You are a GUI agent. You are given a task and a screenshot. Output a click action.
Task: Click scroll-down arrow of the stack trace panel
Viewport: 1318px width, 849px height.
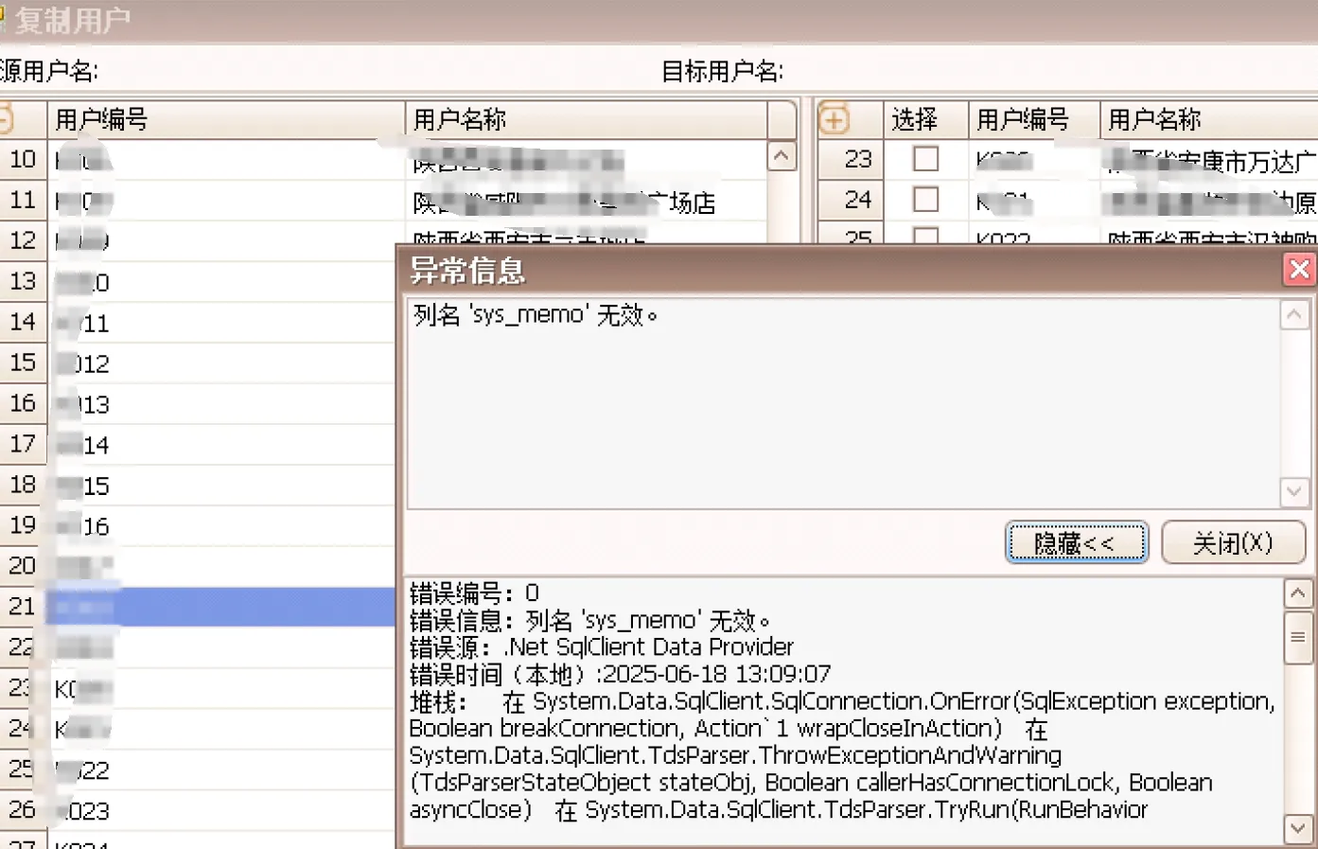pyautogui.click(x=1297, y=829)
